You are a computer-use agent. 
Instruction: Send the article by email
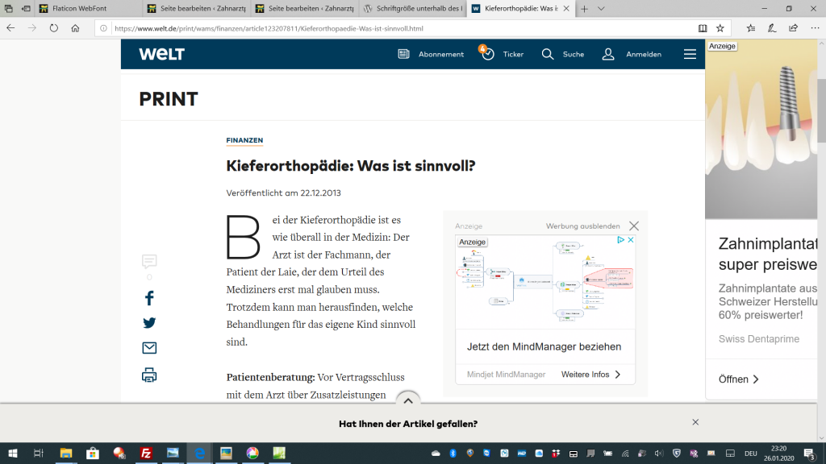point(149,348)
